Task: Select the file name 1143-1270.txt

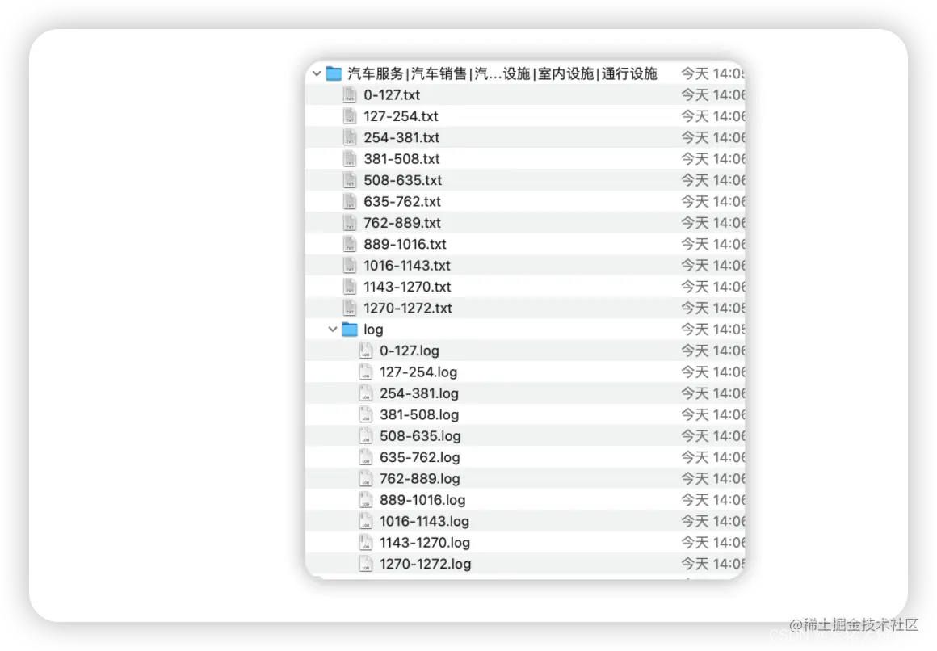Action: pyautogui.click(x=408, y=287)
